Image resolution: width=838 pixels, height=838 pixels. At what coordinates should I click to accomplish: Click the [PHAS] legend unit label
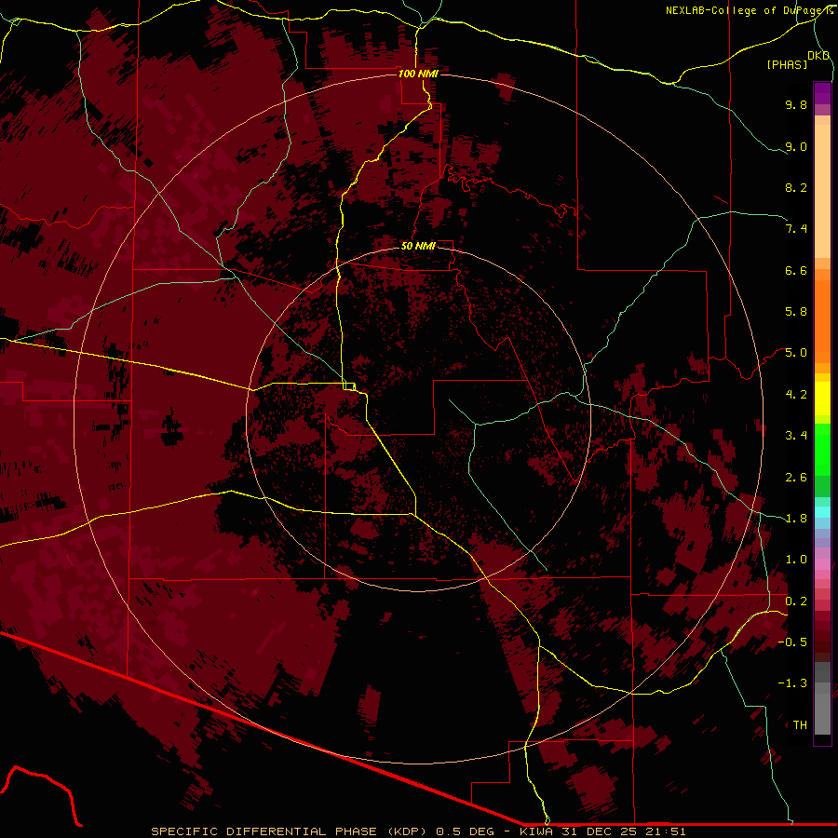[787, 65]
